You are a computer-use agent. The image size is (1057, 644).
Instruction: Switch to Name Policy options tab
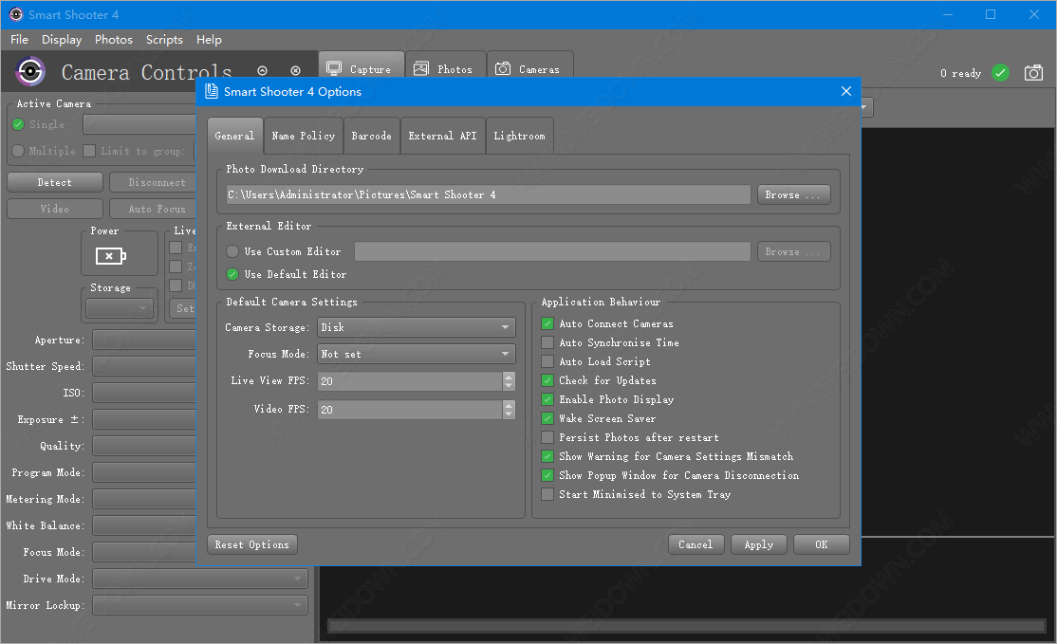pyautogui.click(x=304, y=136)
